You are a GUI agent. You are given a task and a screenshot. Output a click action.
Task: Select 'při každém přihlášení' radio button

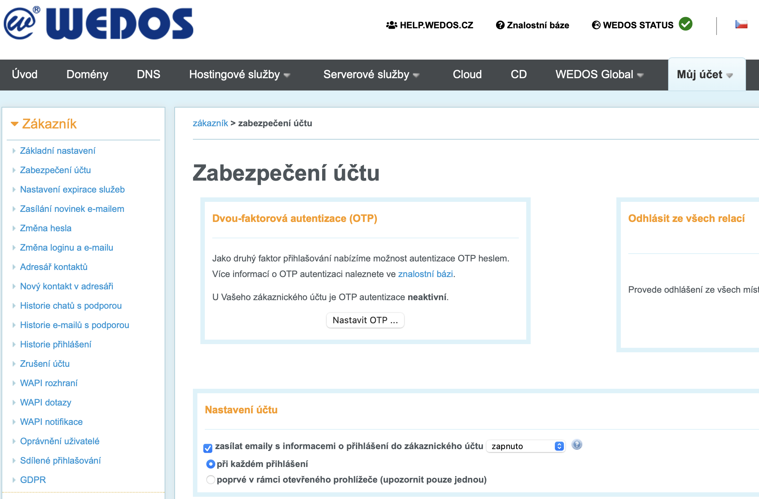[210, 464]
